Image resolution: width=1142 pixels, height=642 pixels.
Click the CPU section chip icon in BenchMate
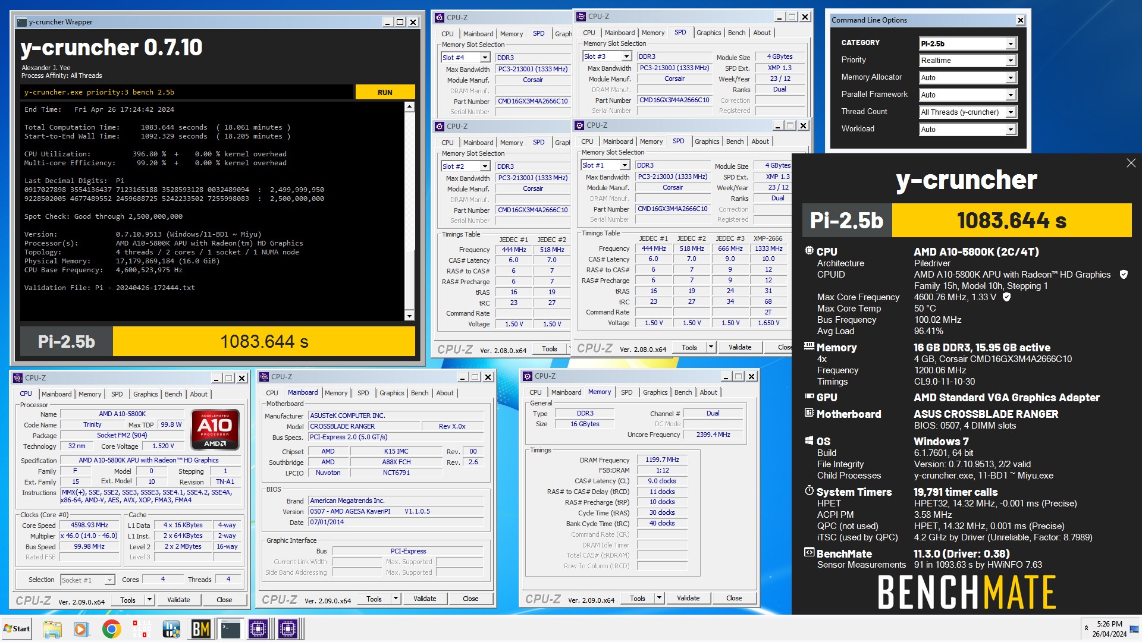click(x=810, y=251)
